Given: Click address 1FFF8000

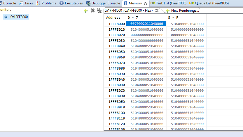Looking at the screenshot, I should pos(117,24).
